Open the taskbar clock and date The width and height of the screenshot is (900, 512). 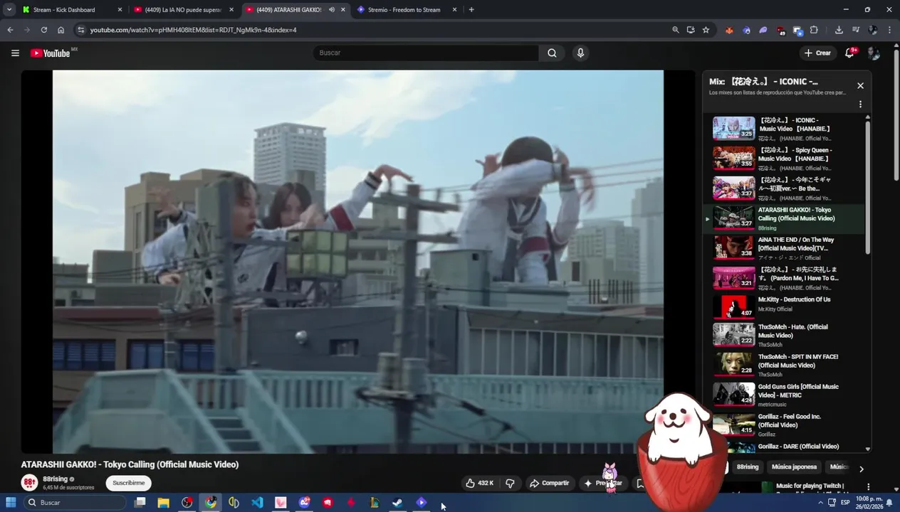[x=867, y=503]
